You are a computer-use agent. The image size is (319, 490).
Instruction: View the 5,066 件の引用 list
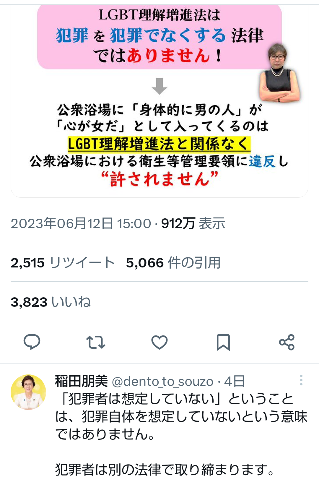173,262
